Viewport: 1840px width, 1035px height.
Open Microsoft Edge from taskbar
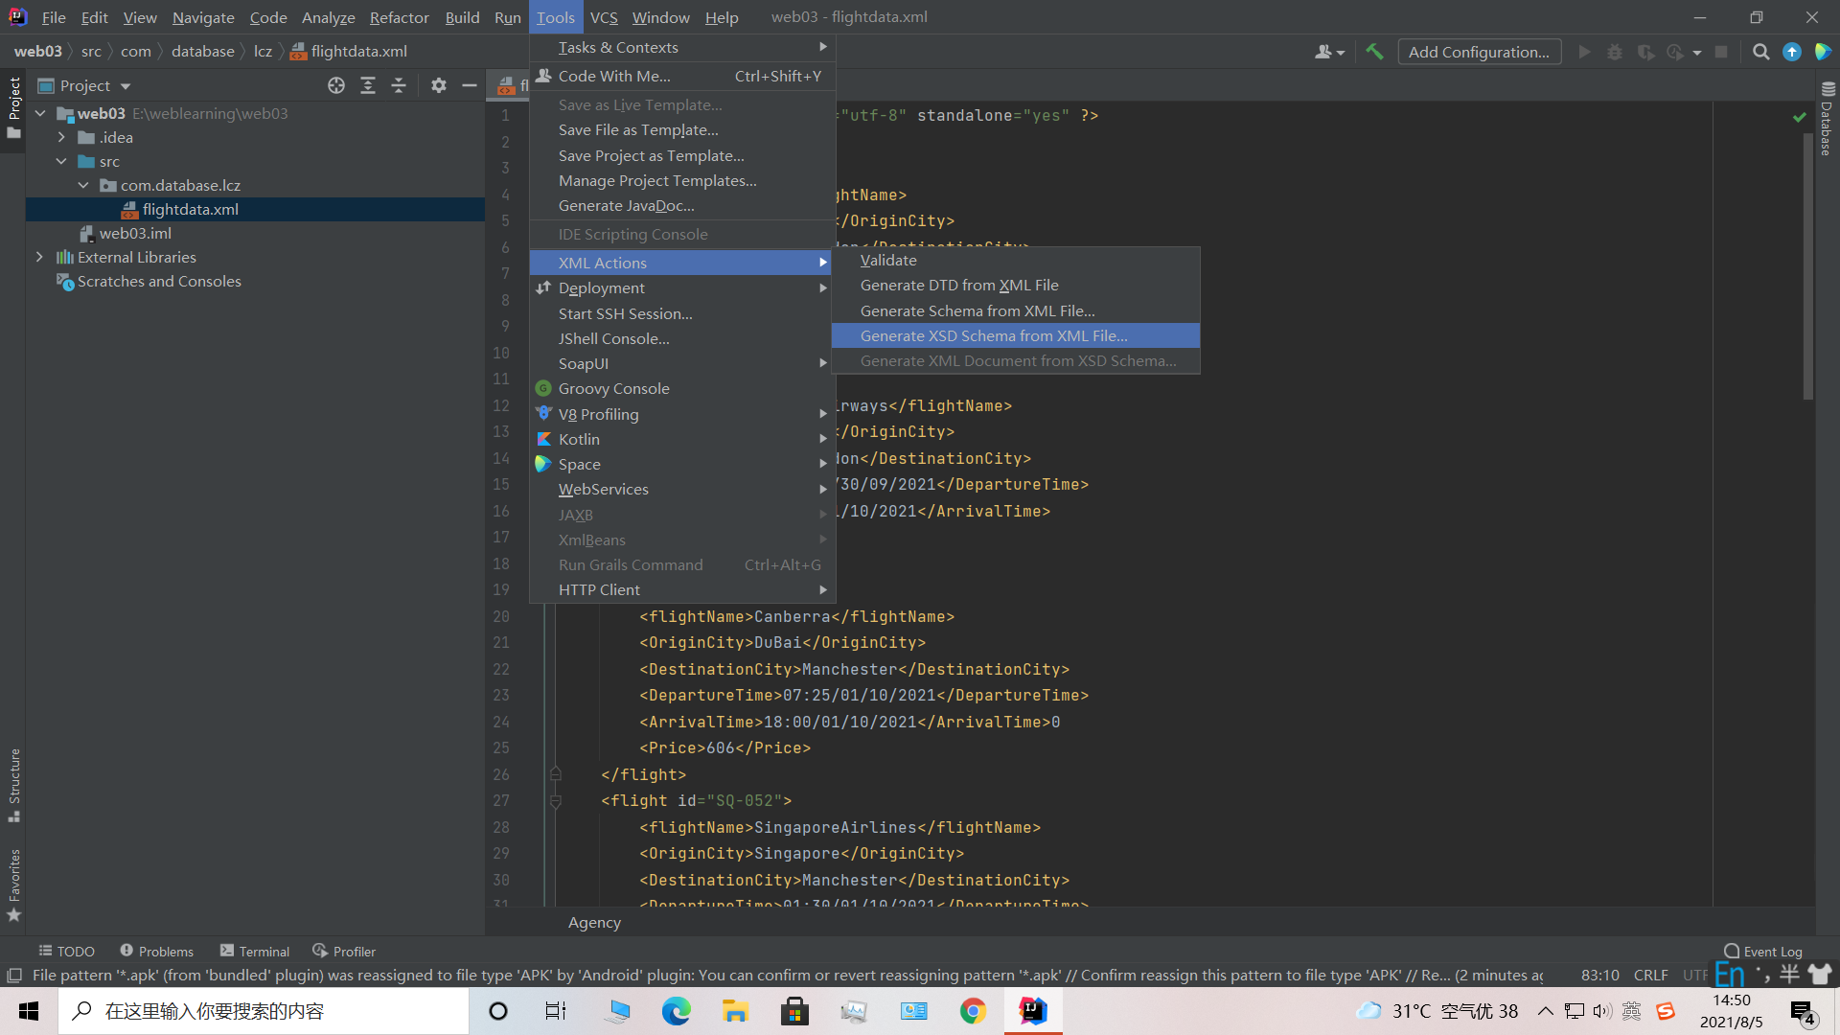(676, 1011)
